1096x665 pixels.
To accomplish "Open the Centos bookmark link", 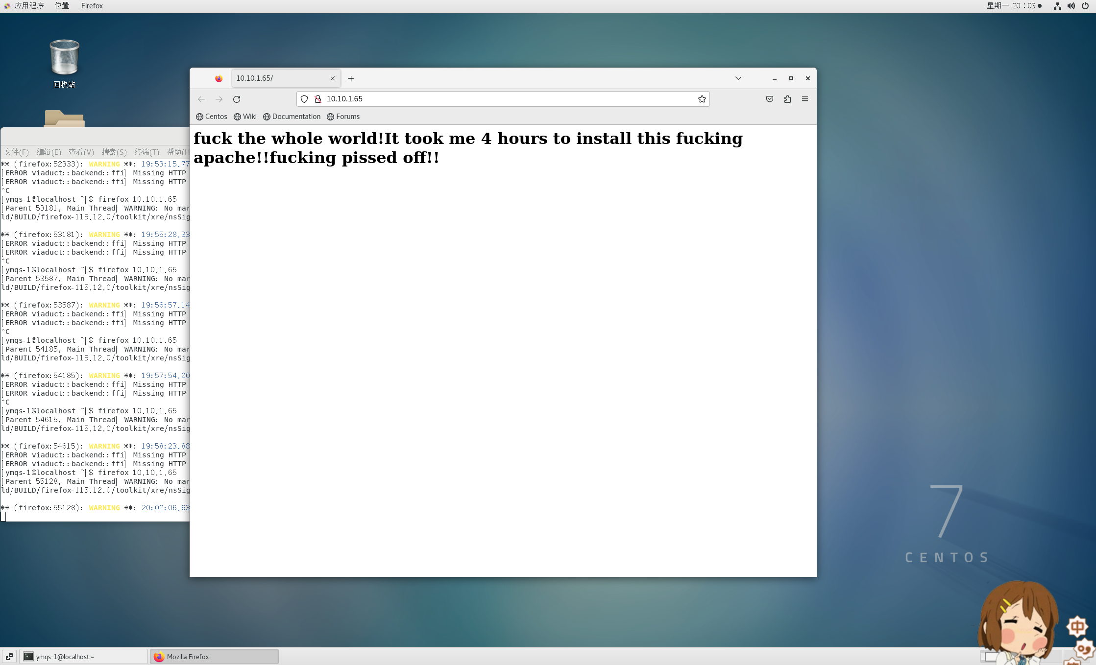I will (x=212, y=117).
